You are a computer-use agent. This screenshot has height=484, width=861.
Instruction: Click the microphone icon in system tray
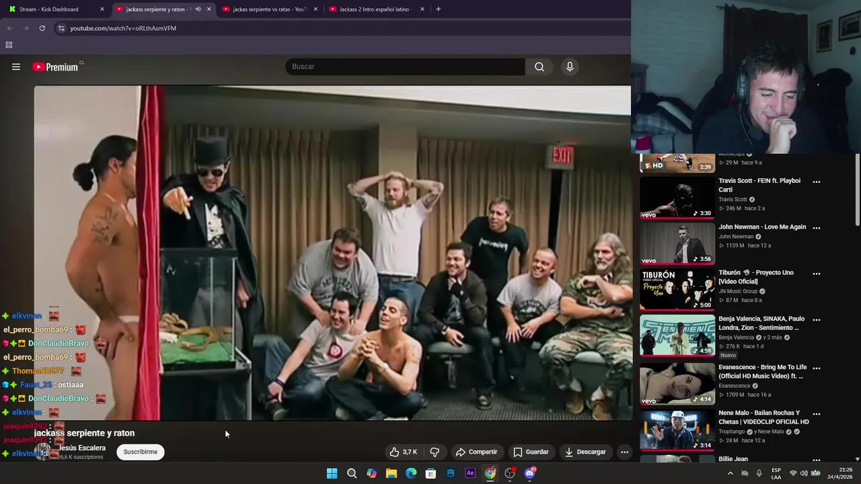click(759, 473)
